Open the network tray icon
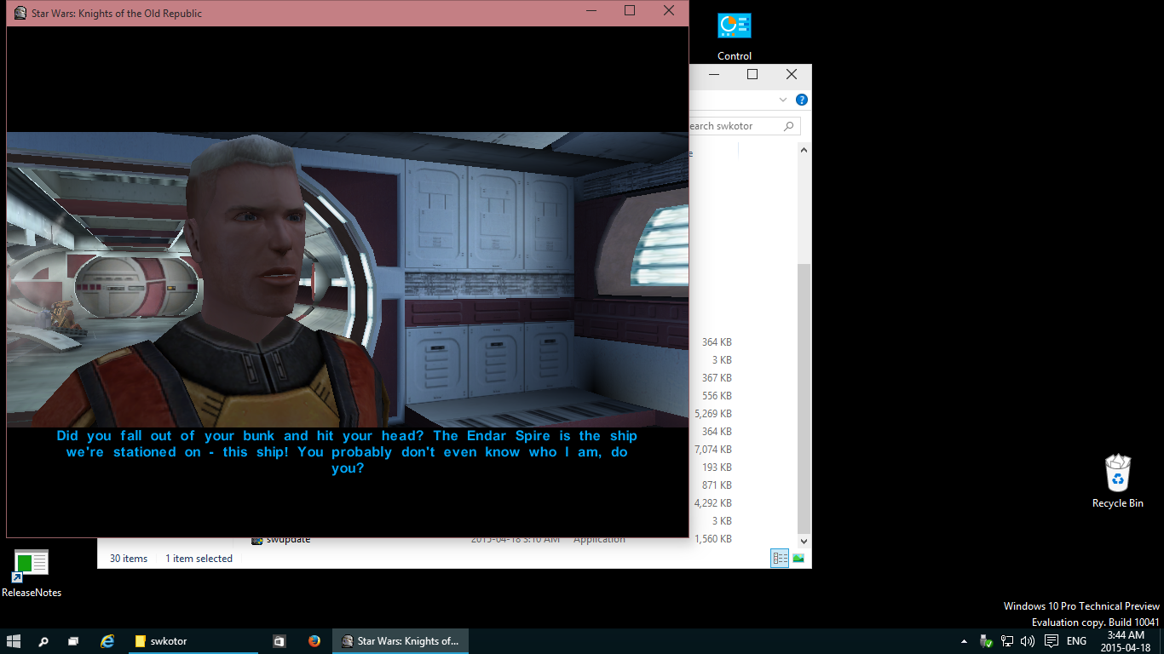This screenshot has height=654, width=1164. 1007,641
